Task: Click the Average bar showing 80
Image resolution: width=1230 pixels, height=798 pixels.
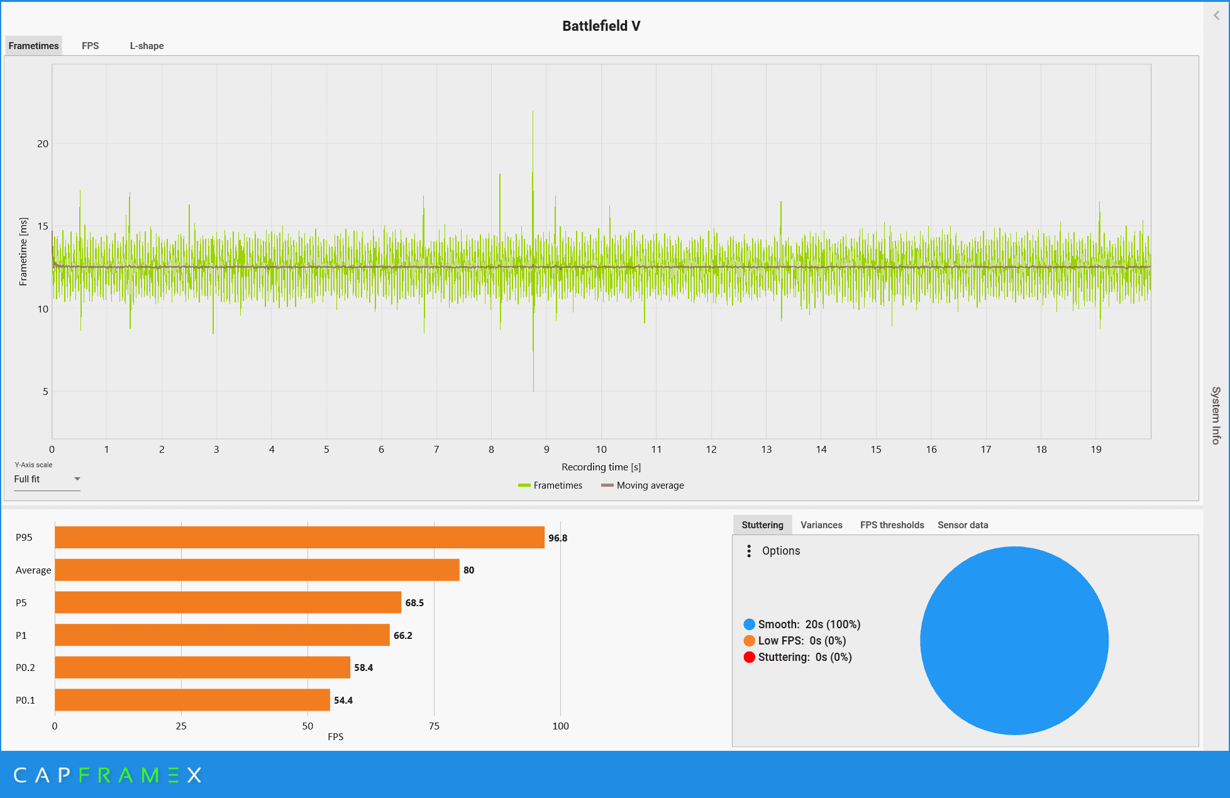Action: pyautogui.click(x=257, y=570)
